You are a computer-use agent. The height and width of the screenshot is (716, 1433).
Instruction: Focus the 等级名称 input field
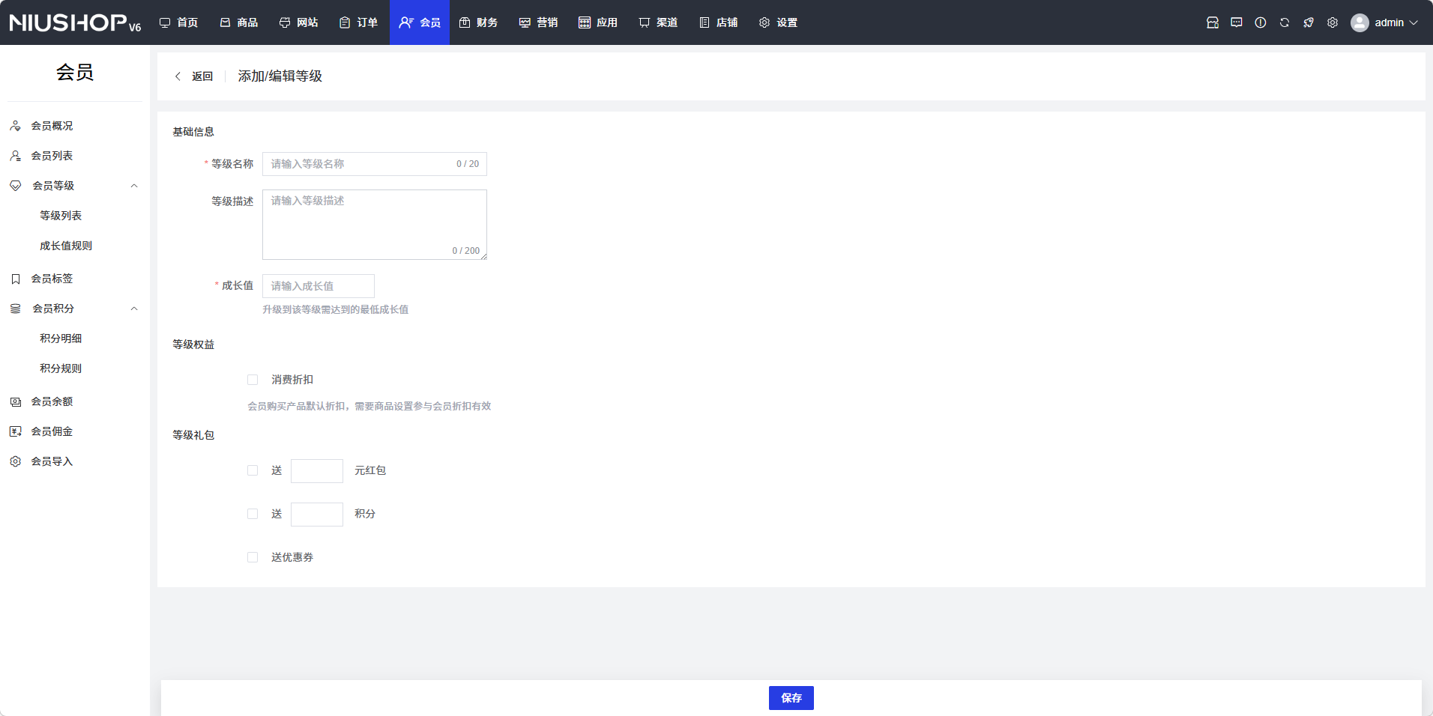coord(360,164)
